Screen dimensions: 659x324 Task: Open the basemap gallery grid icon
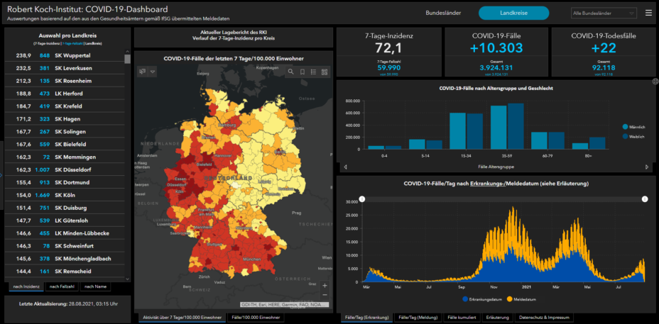click(x=325, y=72)
